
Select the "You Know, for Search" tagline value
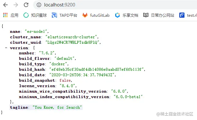point(57,107)
